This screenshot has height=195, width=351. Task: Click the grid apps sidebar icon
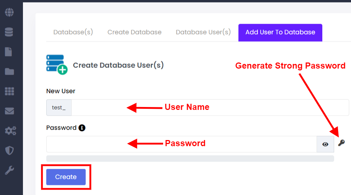(x=9, y=91)
